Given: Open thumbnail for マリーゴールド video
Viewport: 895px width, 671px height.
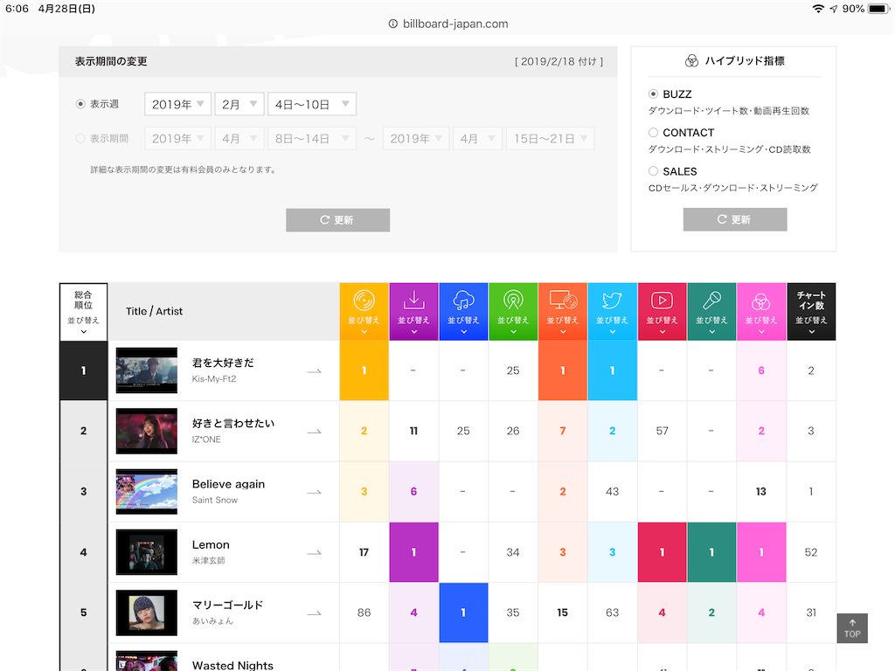Looking at the screenshot, I should [x=147, y=612].
